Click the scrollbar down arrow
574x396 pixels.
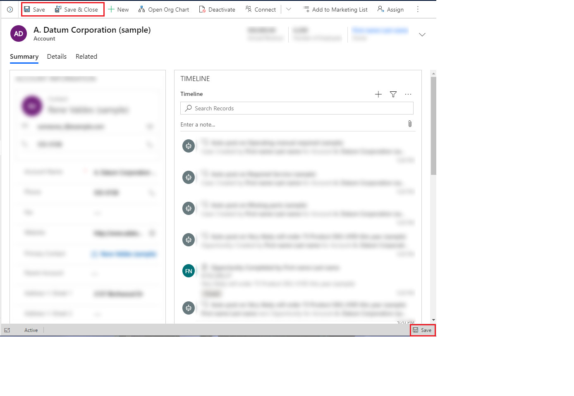(433, 320)
